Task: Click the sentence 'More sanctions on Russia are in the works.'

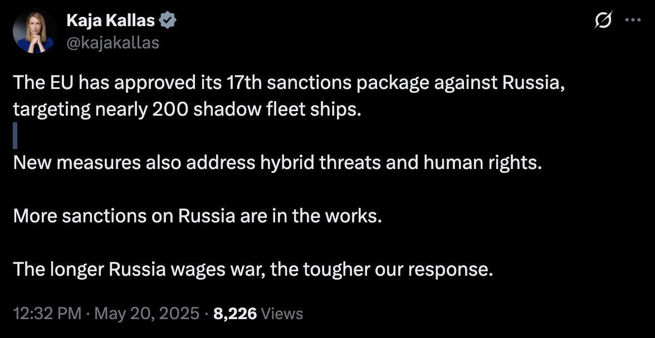Action: [197, 216]
